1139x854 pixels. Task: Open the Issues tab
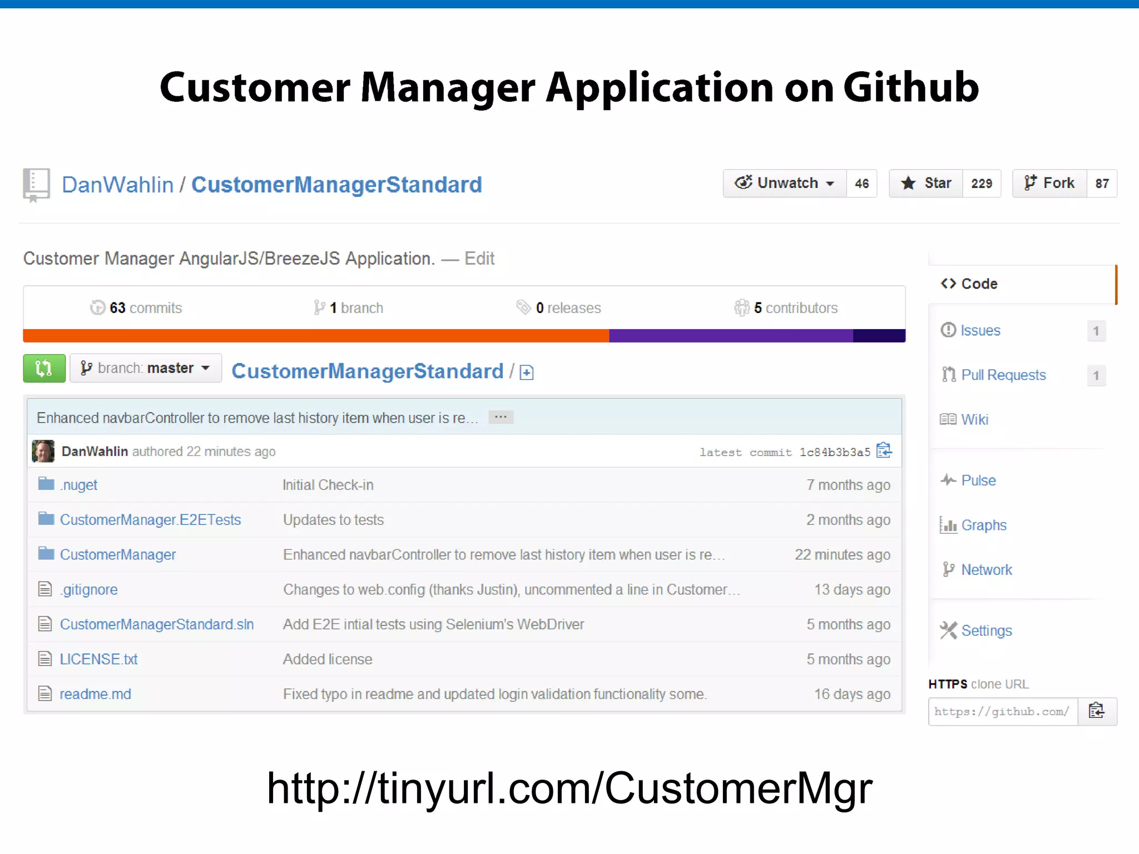pyautogui.click(x=1022, y=330)
